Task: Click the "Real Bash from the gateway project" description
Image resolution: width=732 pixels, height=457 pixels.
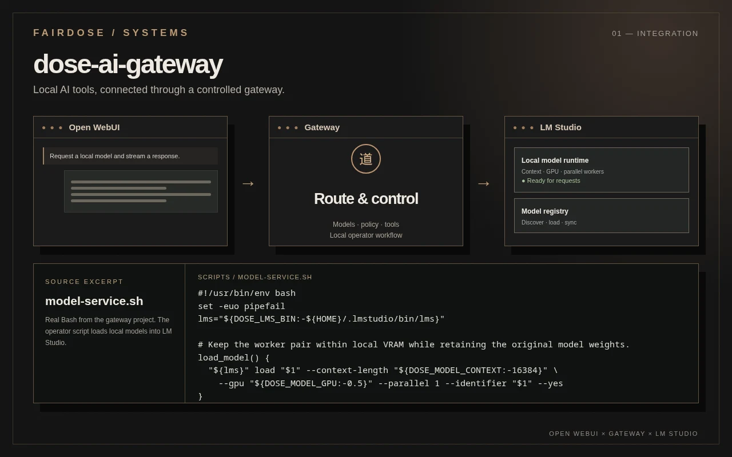Action: [x=109, y=331]
